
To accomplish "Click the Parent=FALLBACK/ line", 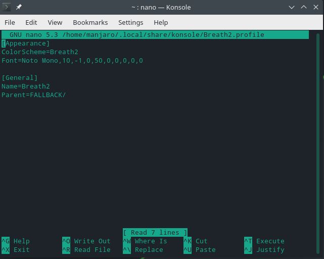I will (x=34, y=95).
